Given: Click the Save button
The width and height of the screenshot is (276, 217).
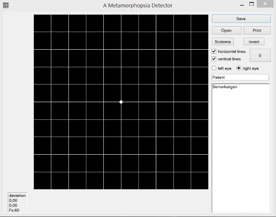Looking at the screenshot, I should pyautogui.click(x=241, y=19).
